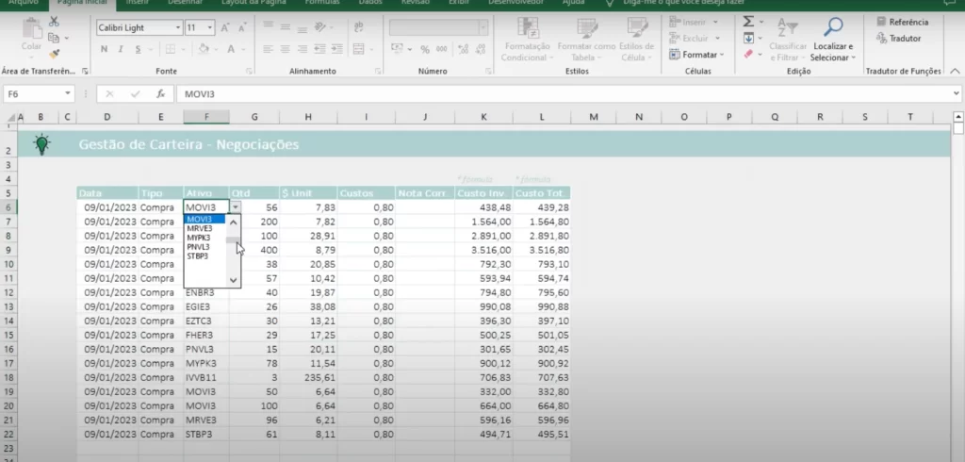Open the font size 11 dropdown
This screenshot has height=462, width=965.
point(210,28)
